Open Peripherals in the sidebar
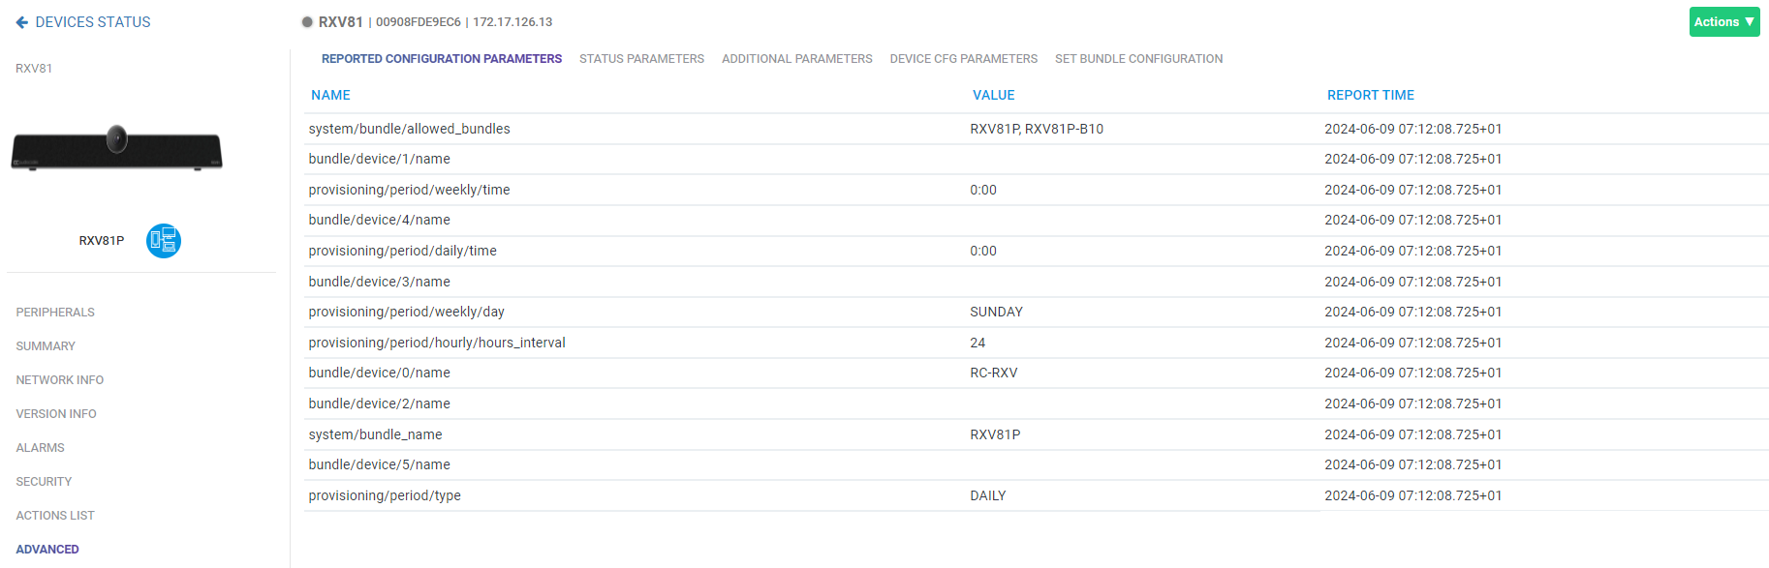The width and height of the screenshot is (1769, 568). point(55,313)
